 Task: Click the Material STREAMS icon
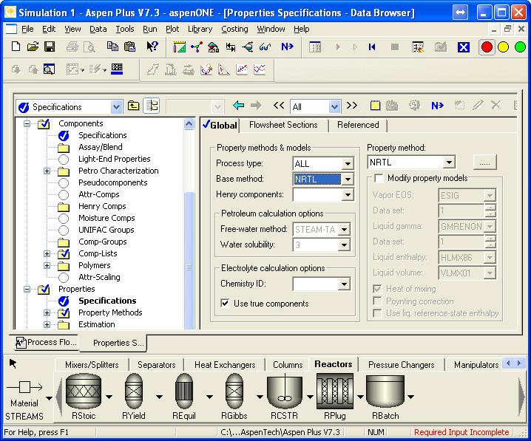point(24,387)
